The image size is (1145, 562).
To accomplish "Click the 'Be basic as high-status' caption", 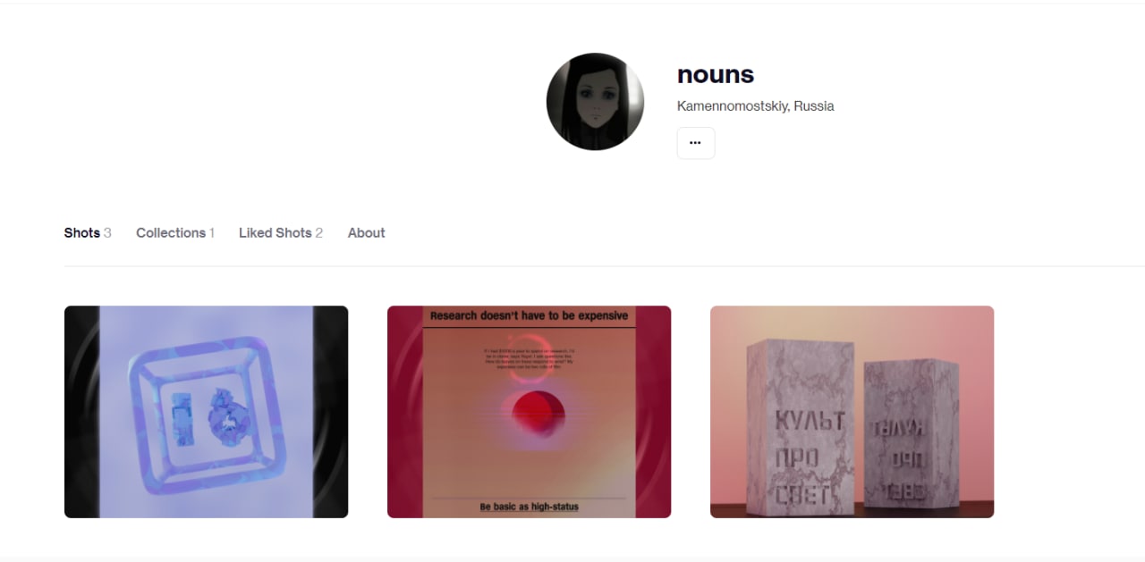I will coord(529,507).
